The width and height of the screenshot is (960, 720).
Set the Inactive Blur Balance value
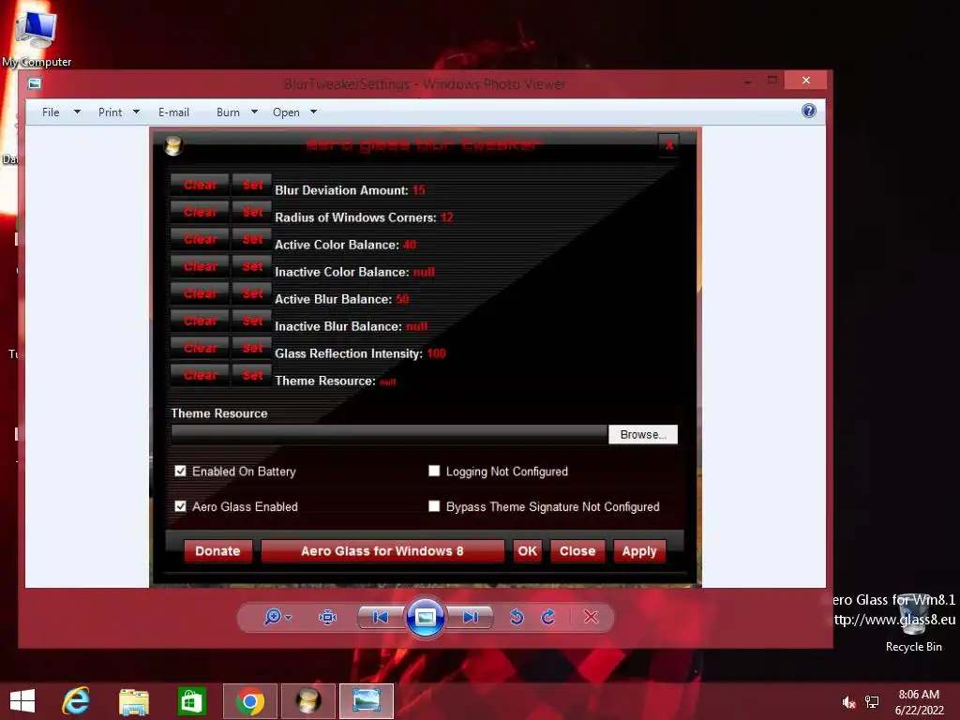252,321
